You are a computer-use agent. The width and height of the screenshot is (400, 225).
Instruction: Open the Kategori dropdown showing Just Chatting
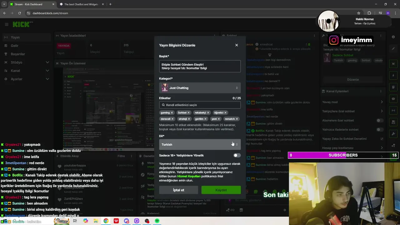200,88
